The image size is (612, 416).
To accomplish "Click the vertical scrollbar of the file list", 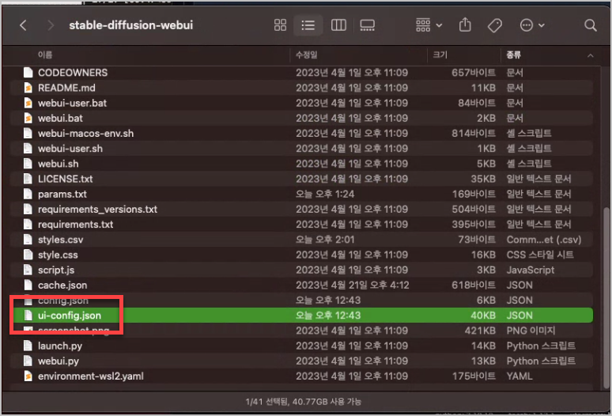I will [x=606, y=297].
